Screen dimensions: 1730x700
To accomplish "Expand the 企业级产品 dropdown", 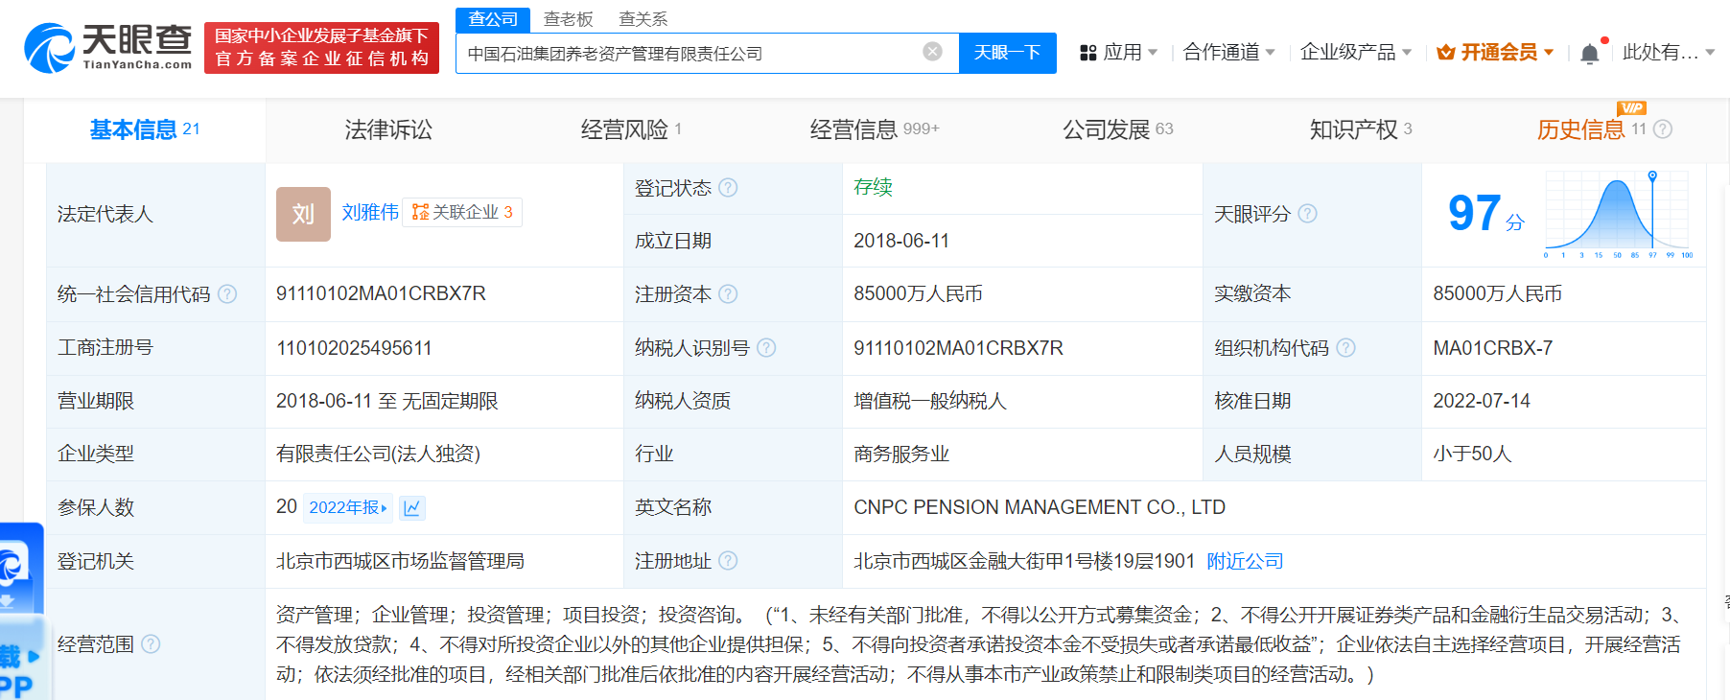I will (x=1406, y=53).
